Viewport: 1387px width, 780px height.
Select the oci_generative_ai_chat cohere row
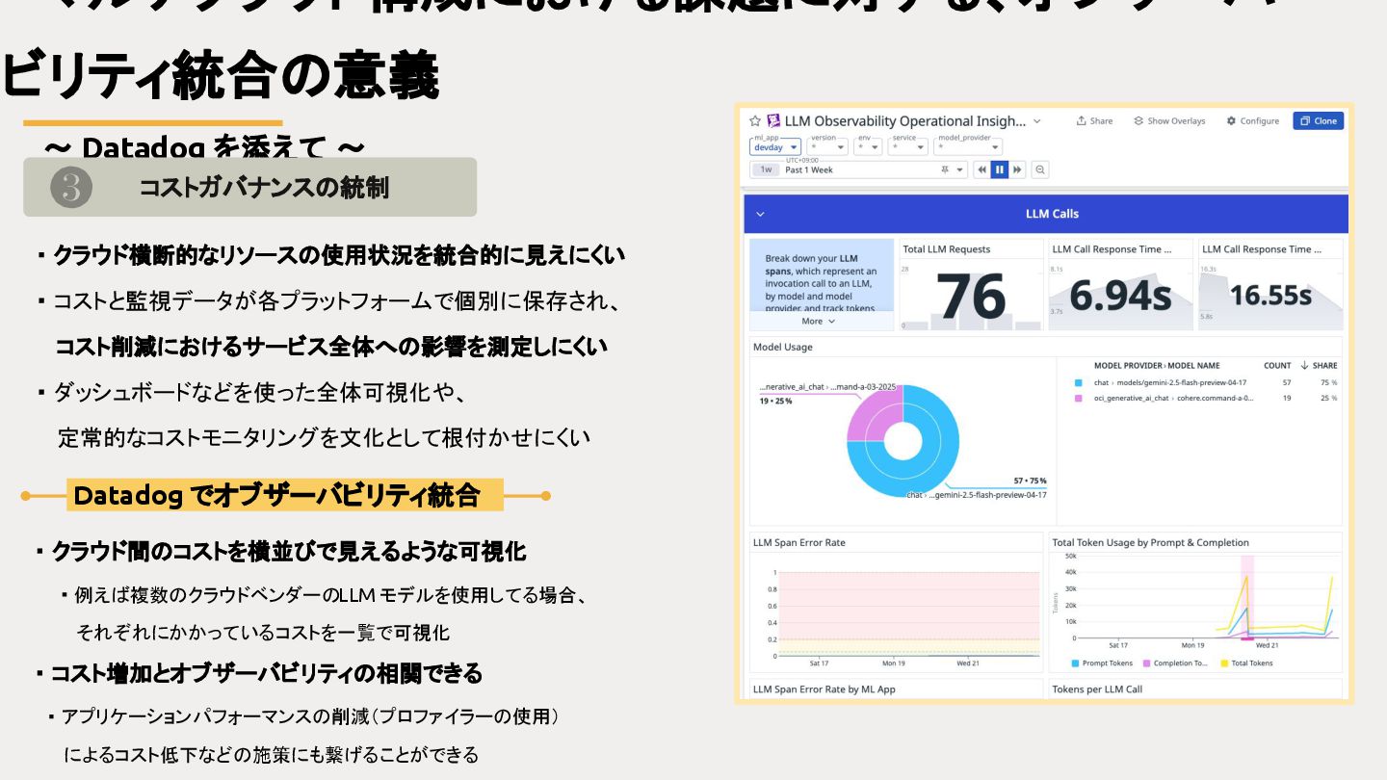[1205, 398]
